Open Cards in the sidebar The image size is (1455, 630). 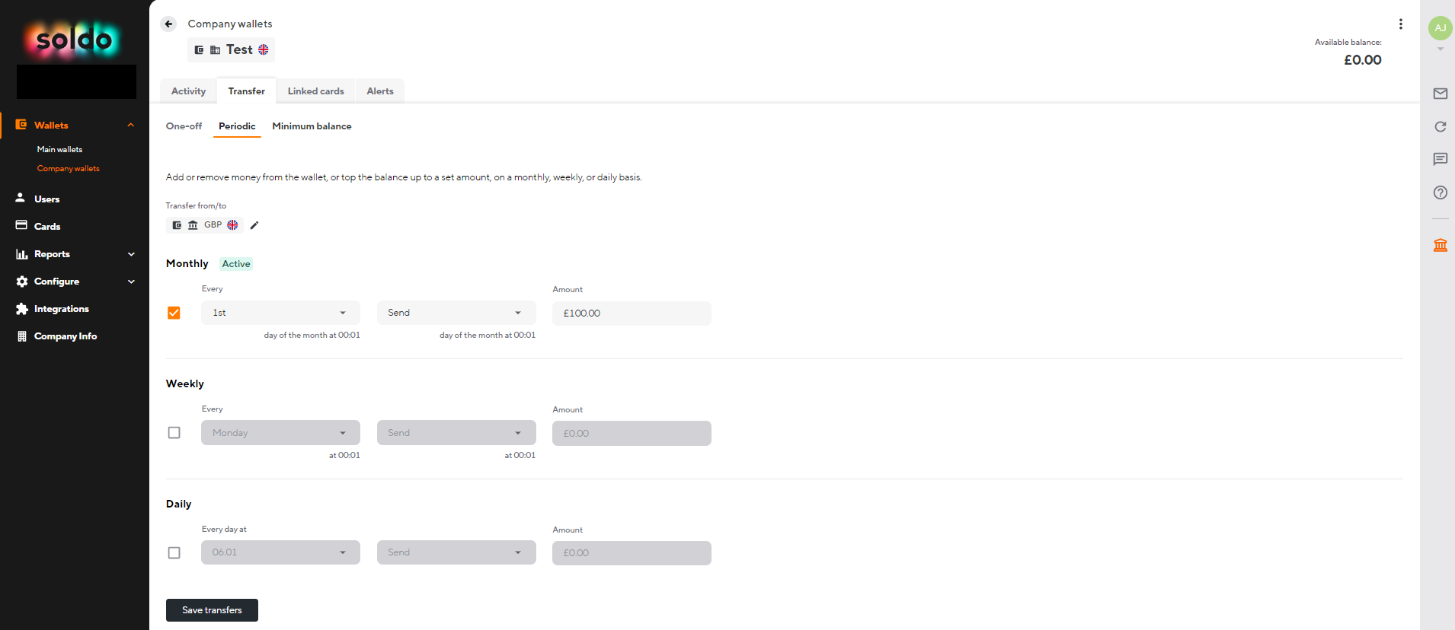click(47, 227)
